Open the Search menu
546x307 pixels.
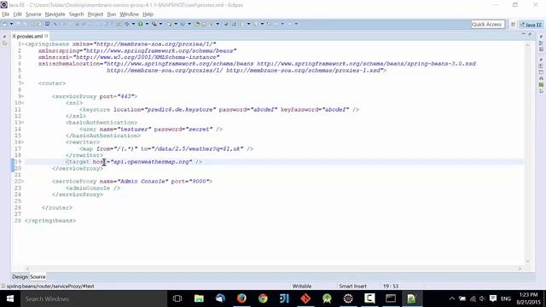[x=76, y=14]
